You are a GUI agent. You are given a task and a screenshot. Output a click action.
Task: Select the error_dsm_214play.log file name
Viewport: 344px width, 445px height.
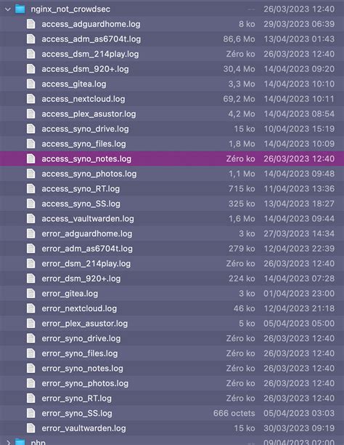tap(86, 264)
